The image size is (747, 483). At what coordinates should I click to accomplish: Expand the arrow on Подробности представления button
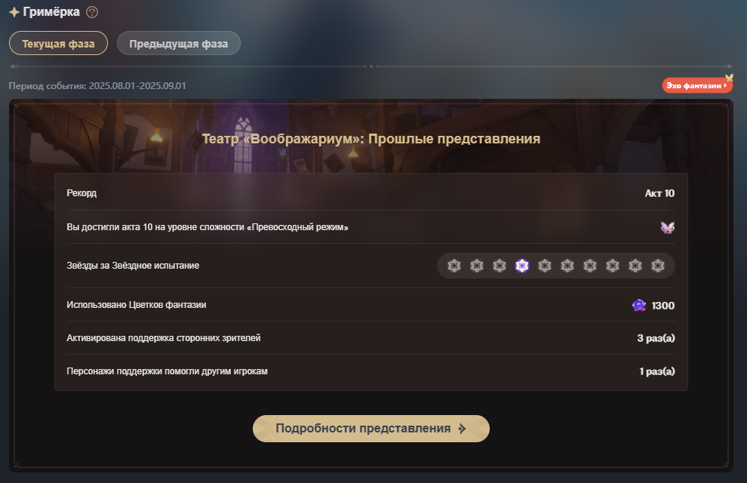click(x=462, y=429)
